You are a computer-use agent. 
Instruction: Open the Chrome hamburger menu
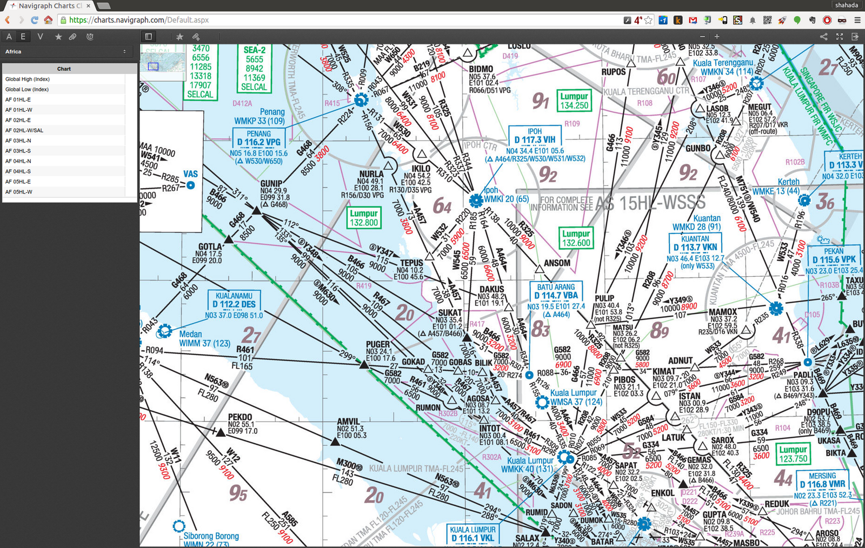(857, 20)
